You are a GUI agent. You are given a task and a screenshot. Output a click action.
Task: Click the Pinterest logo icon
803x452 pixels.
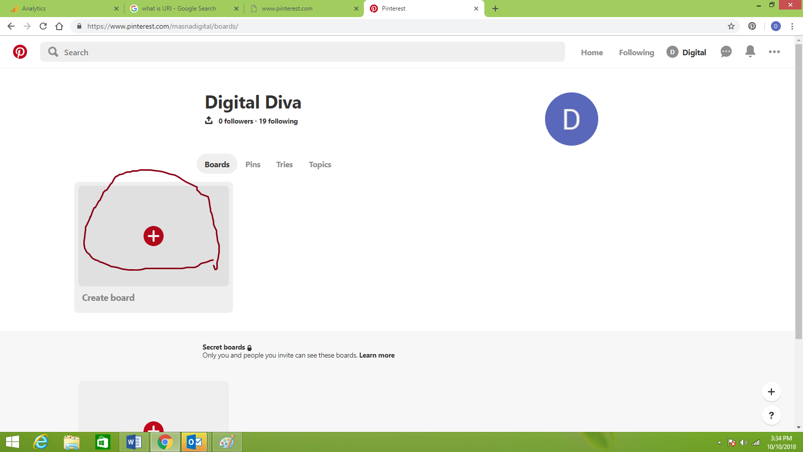point(20,52)
